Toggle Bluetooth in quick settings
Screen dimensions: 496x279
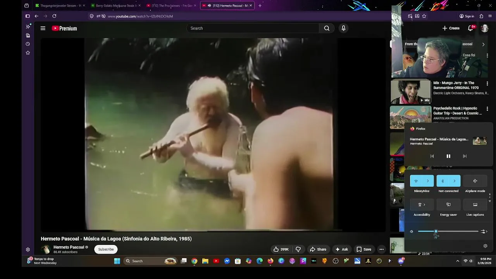443,181
